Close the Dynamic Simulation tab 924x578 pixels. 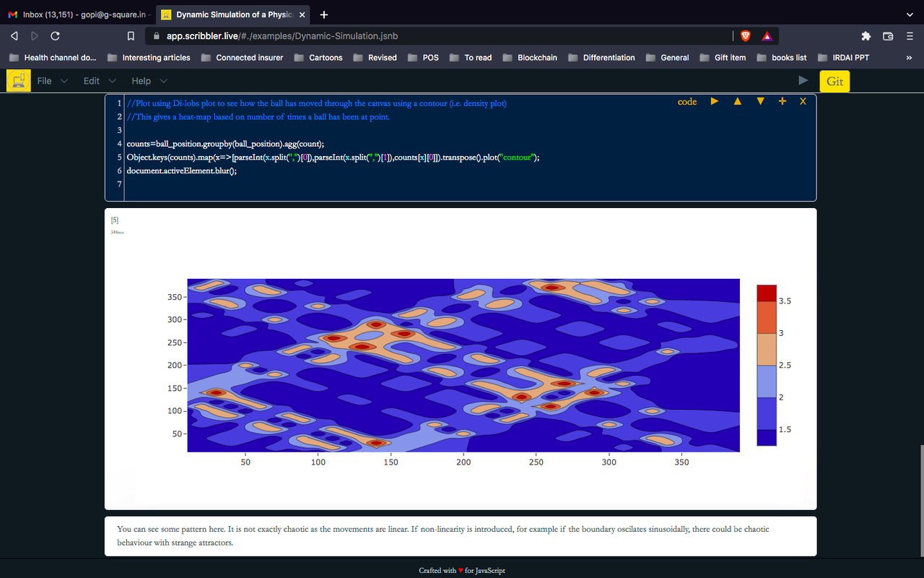301,14
